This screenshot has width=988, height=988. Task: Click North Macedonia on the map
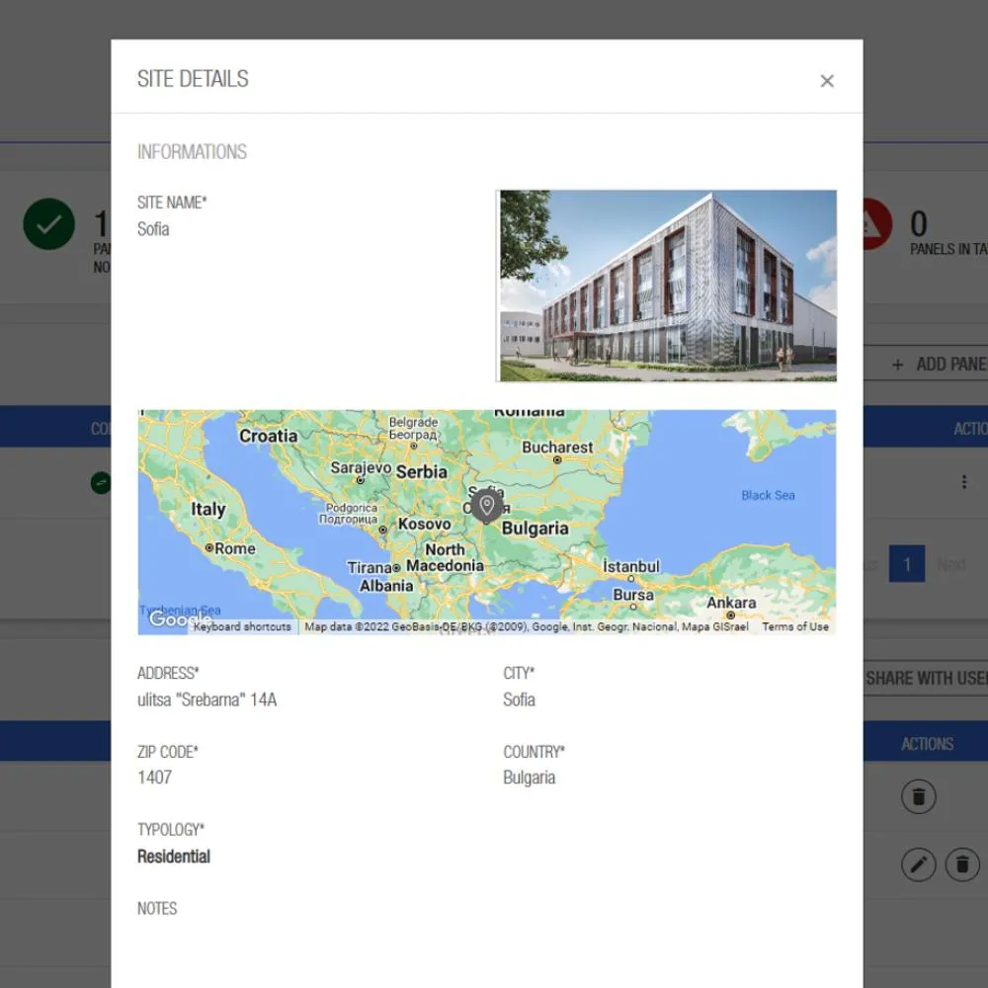pyautogui.click(x=445, y=557)
